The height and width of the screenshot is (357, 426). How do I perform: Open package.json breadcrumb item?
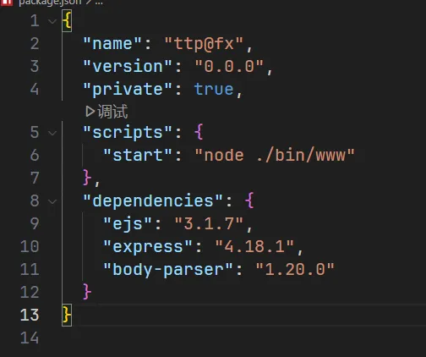tap(50, 3)
